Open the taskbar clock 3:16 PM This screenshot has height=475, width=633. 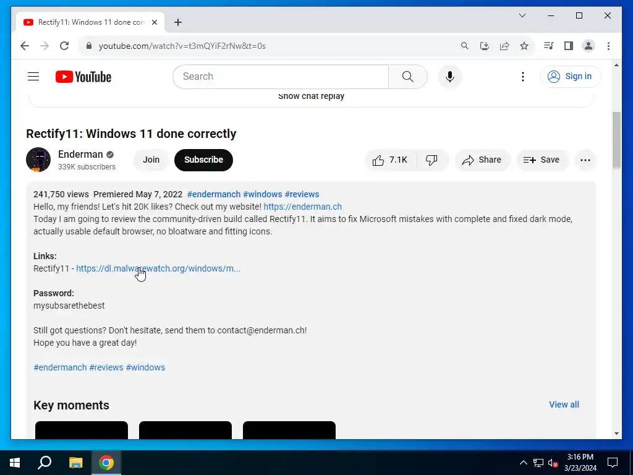point(580,463)
